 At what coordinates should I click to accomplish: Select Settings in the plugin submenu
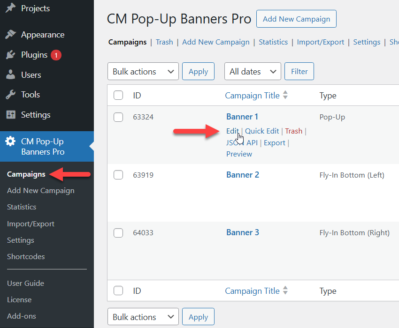[x=21, y=240]
